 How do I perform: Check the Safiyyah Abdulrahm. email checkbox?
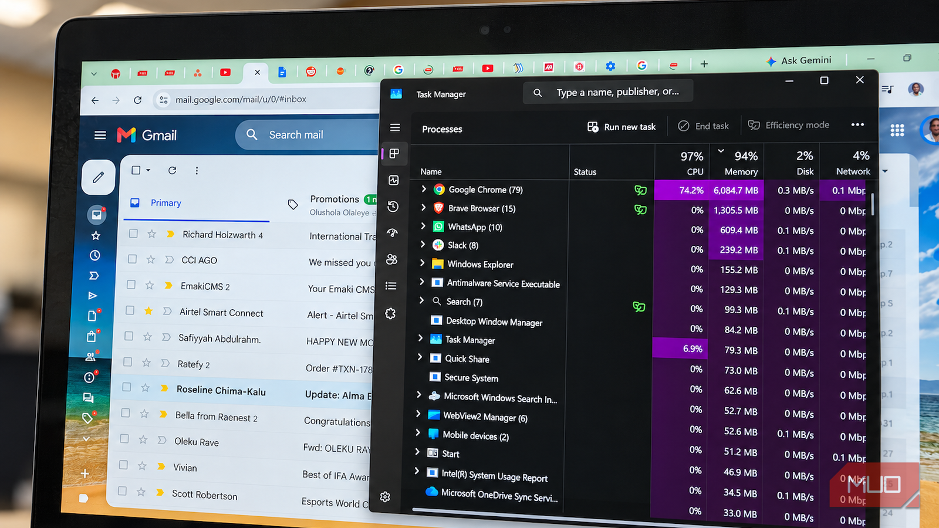coord(129,336)
